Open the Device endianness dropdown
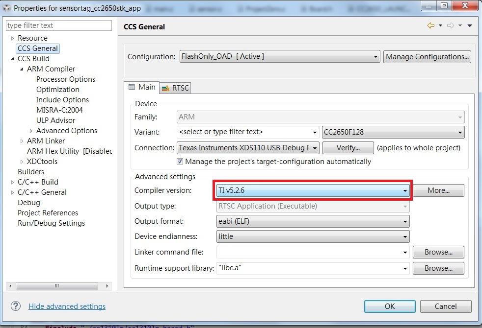482x328 pixels. point(405,236)
